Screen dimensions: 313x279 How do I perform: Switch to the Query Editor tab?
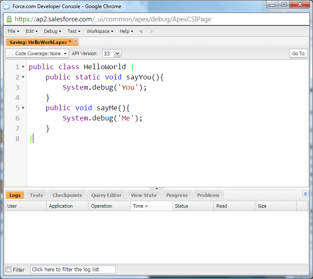[x=106, y=195]
